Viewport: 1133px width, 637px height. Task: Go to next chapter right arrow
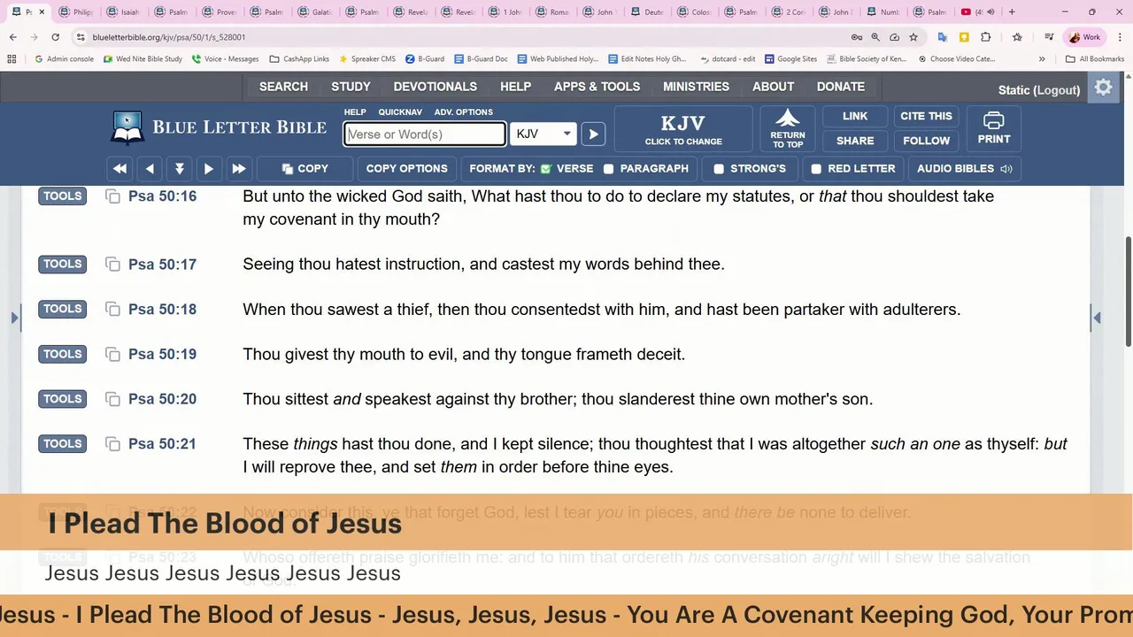(x=209, y=169)
